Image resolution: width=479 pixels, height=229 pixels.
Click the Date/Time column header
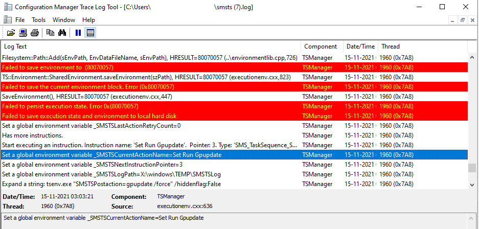(x=360, y=47)
